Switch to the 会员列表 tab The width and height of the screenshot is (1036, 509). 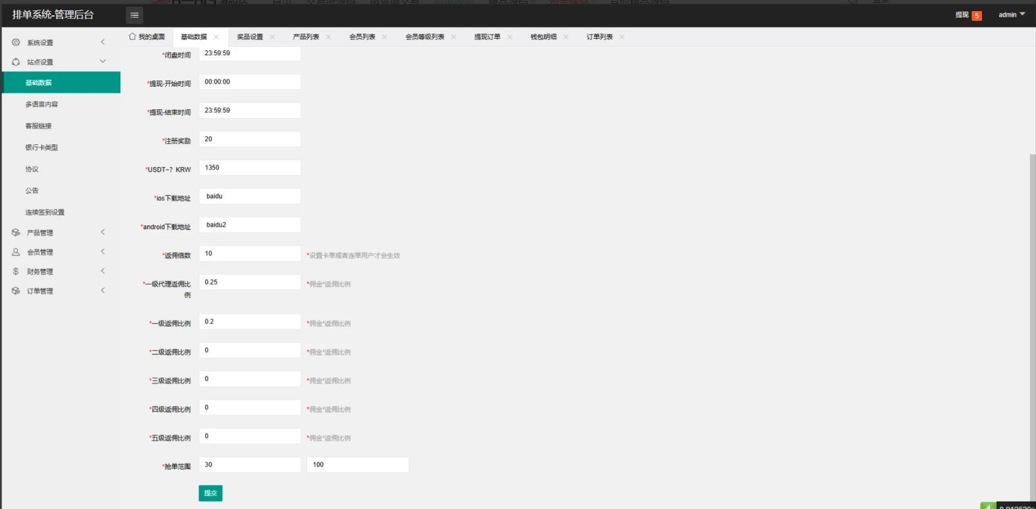[362, 37]
